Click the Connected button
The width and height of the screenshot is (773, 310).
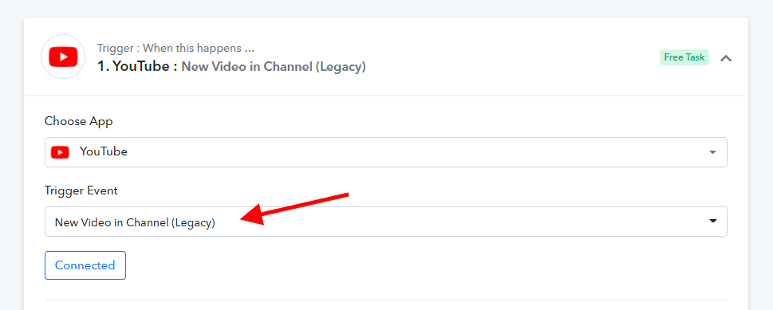[x=85, y=265]
